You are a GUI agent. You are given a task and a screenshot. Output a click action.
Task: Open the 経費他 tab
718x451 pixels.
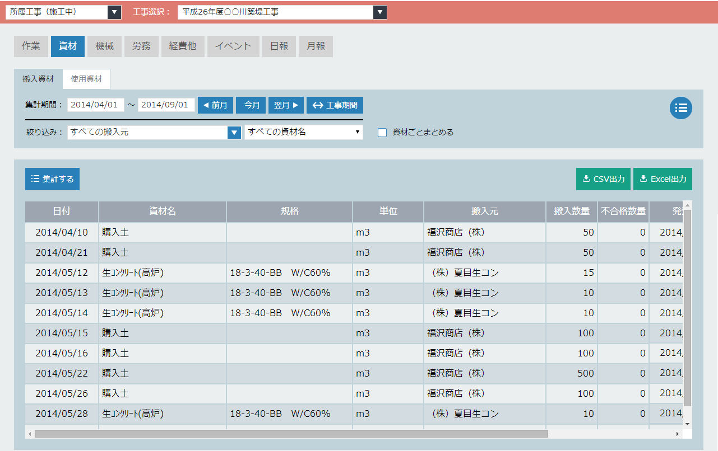(x=183, y=46)
